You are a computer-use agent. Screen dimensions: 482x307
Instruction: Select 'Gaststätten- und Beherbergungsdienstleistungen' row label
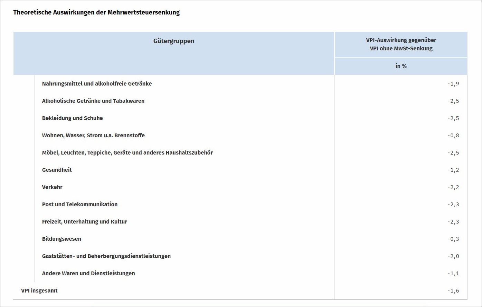(x=106, y=256)
